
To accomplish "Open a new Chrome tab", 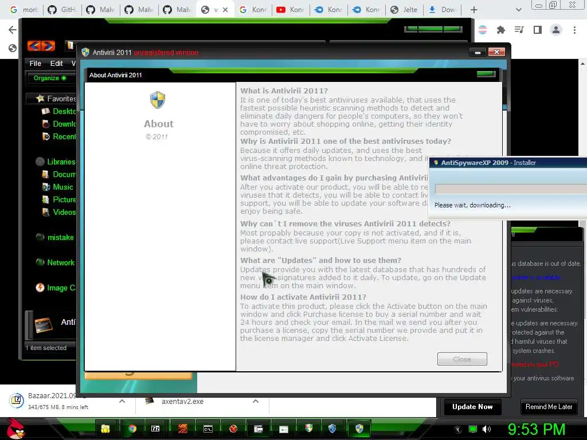I will (473, 10).
